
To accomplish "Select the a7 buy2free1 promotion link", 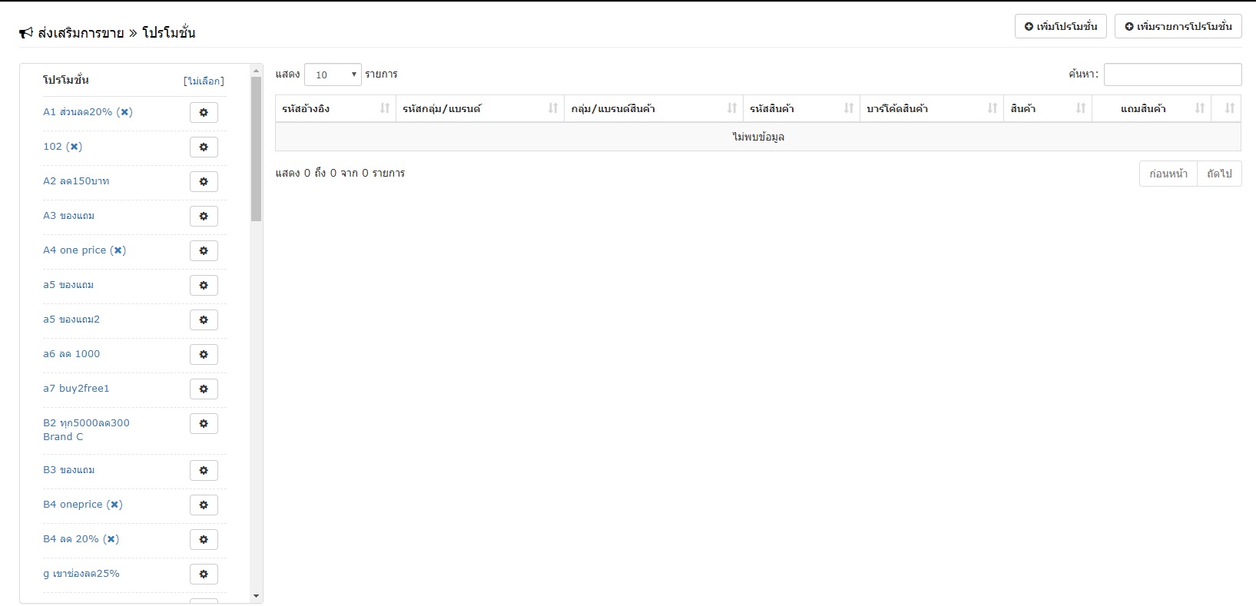I will pyautogui.click(x=76, y=389).
